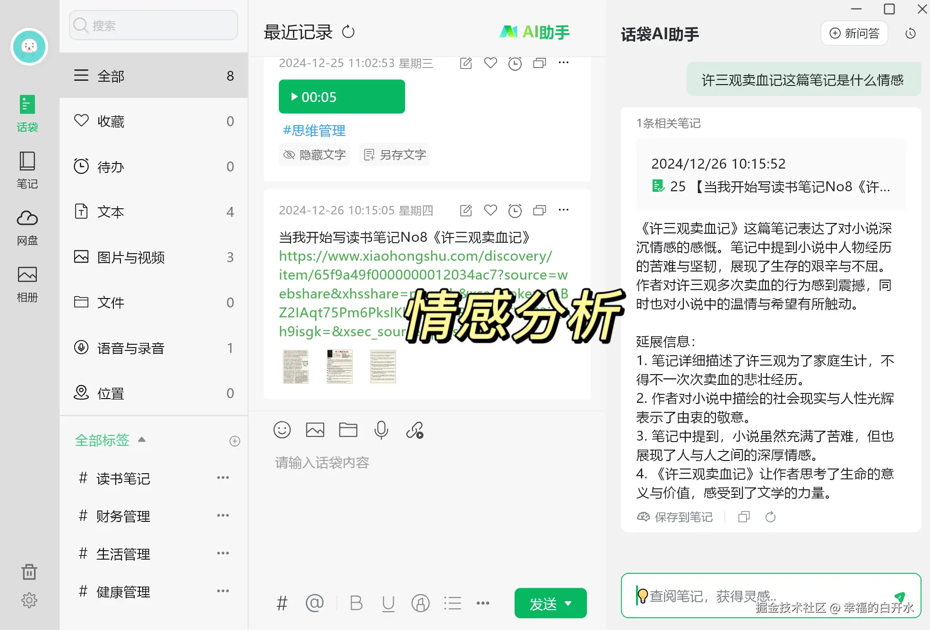Open first image thumbnail in the note
The height and width of the screenshot is (630, 930).
tap(296, 366)
